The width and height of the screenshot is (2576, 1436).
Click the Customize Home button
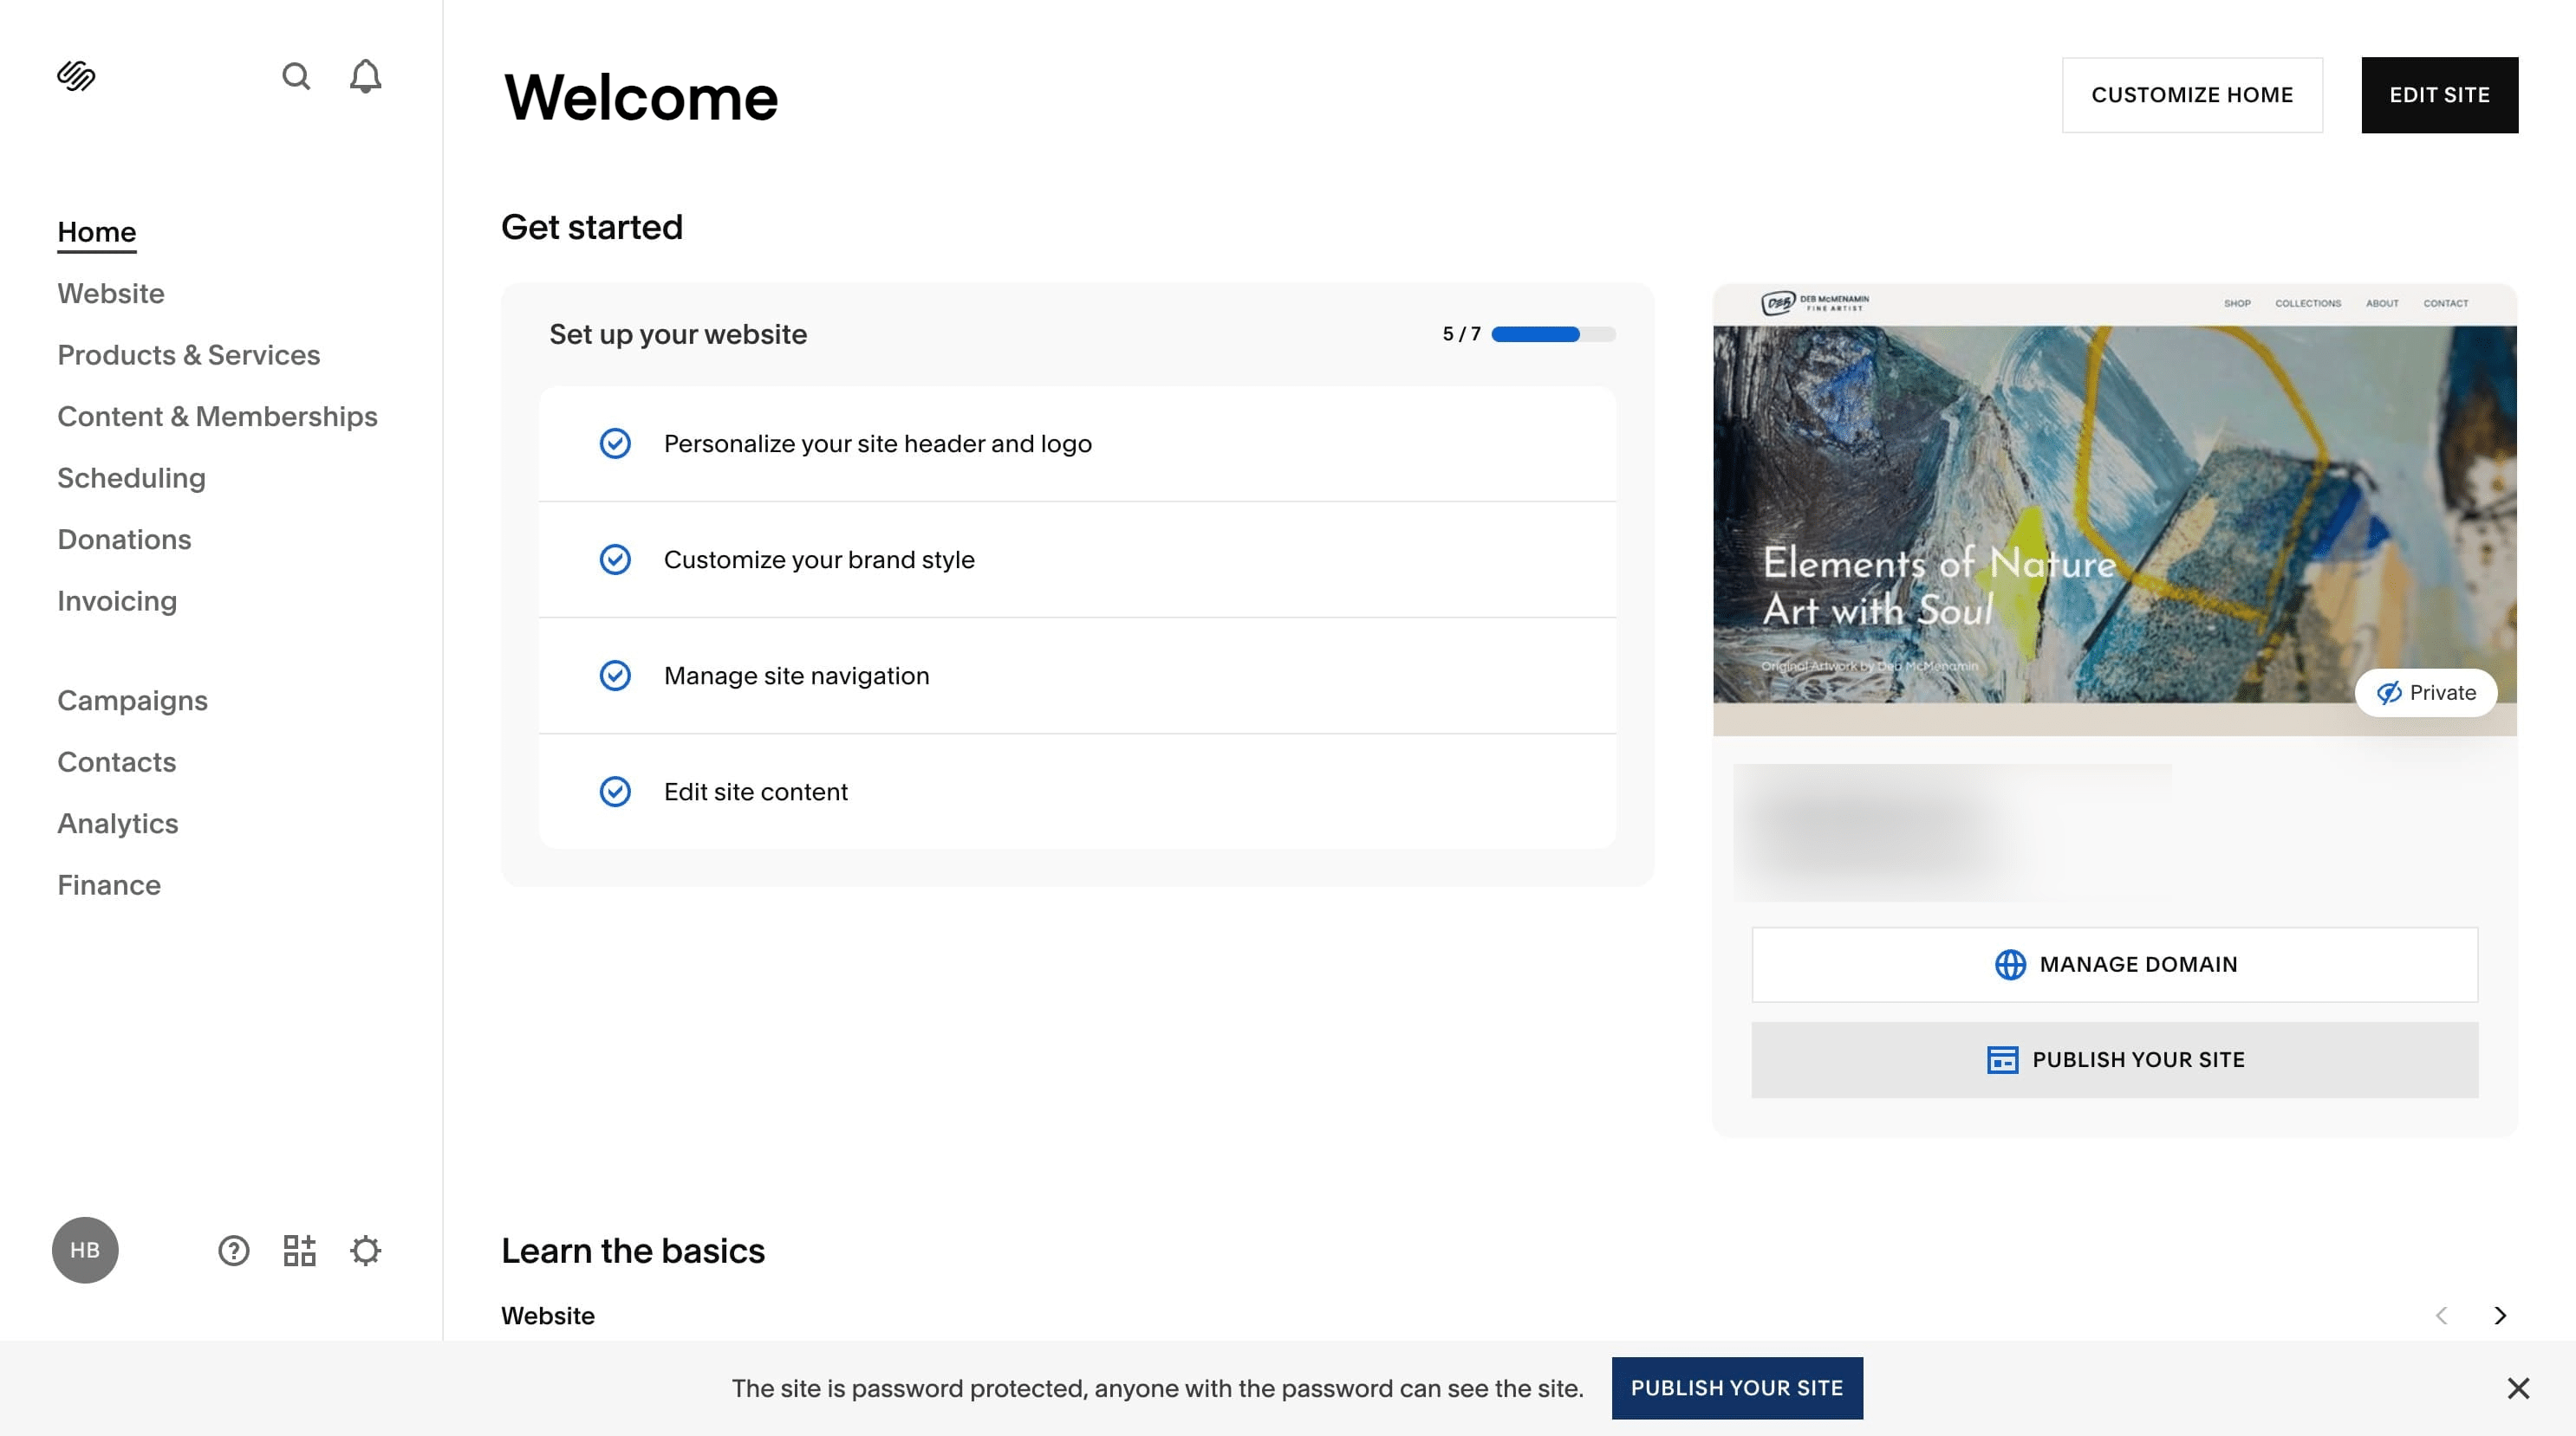point(2192,95)
